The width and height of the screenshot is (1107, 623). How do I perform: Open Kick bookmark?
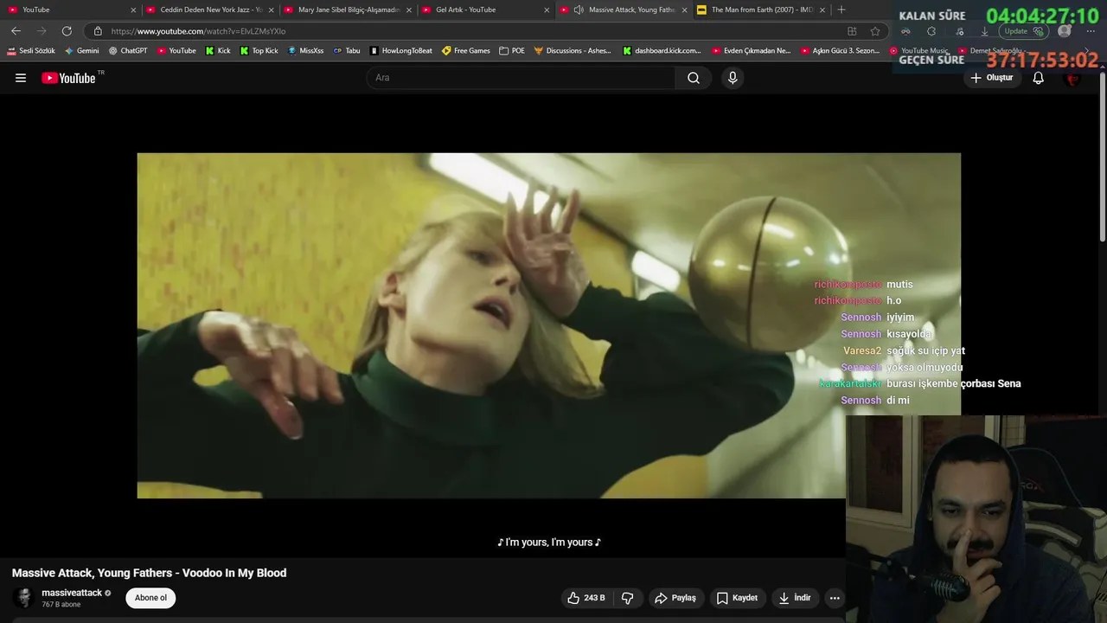pos(218,51)
